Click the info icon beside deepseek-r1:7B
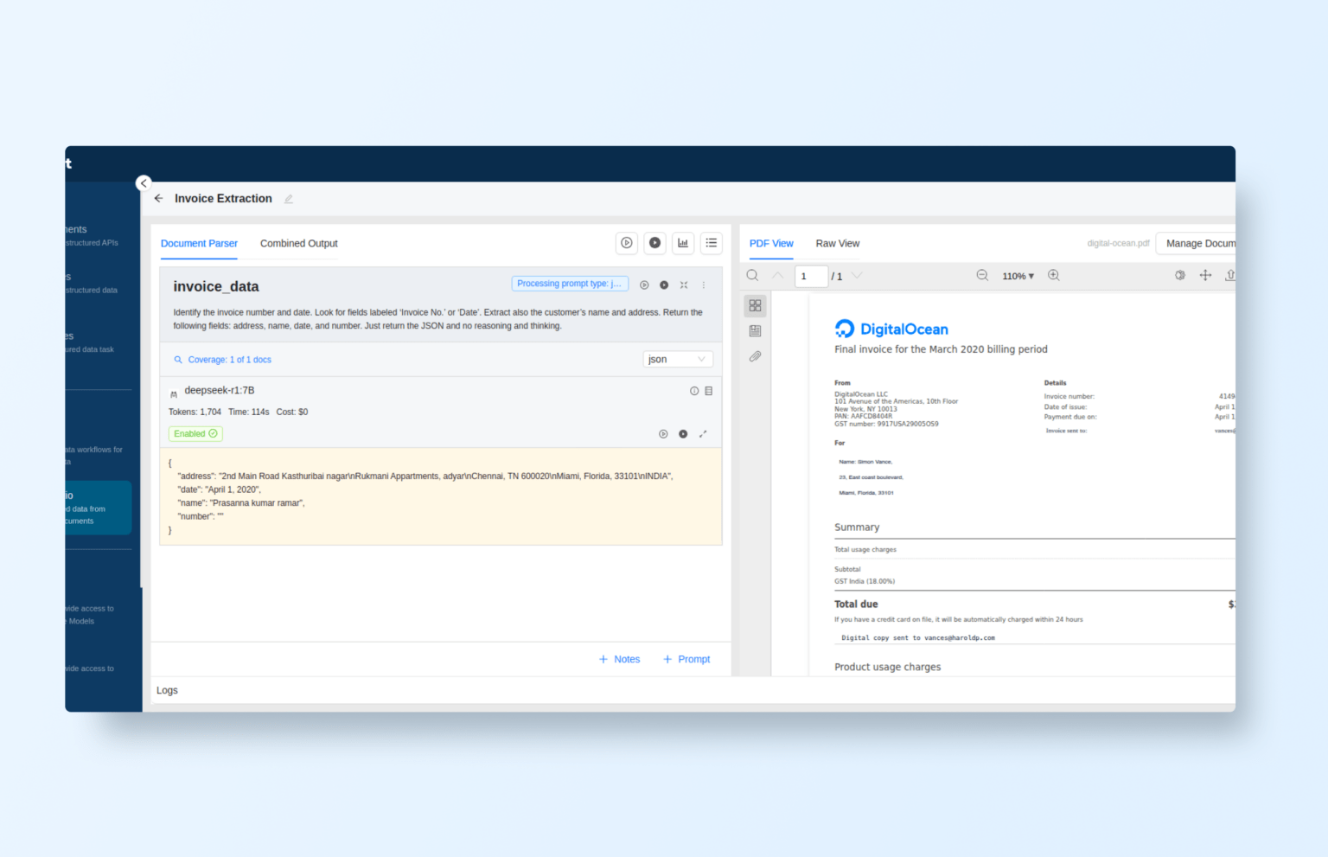 [693, 391]
